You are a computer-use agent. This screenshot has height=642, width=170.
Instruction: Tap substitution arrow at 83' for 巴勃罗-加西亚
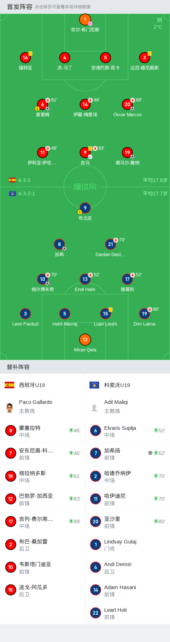coord(71,498)
